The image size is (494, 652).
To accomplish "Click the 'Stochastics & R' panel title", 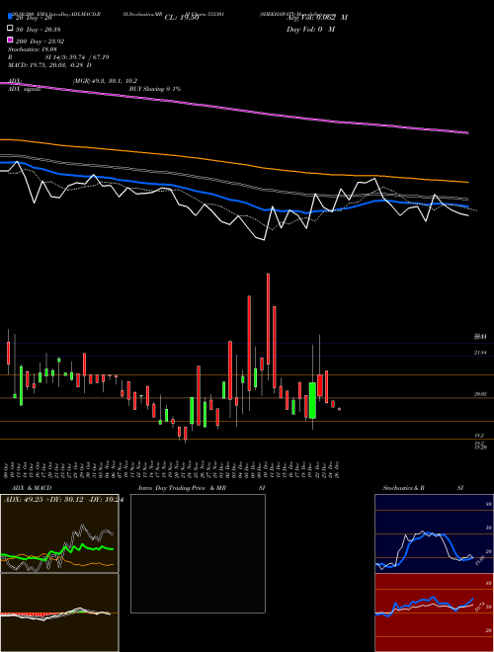I will pos(403,488).
